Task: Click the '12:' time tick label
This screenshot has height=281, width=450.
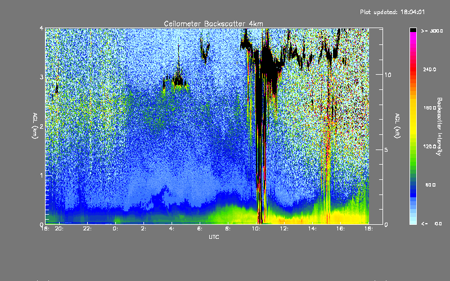Action: tap(284, 229)
